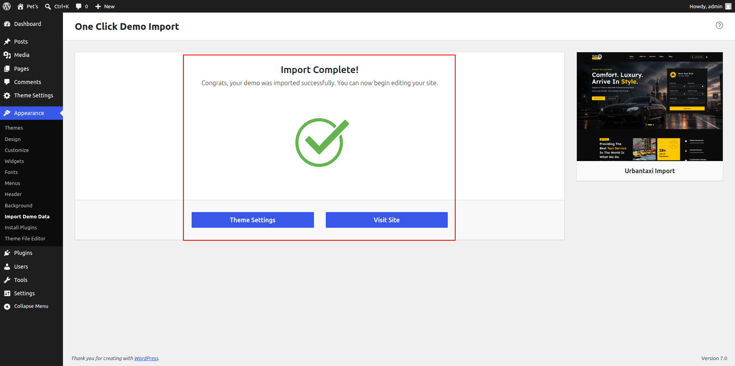Click the Users person icon
This screenshot has height=366, width=735.
click(7, 267)
